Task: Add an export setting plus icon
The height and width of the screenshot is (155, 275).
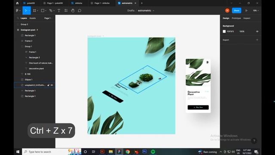Action: 257,40
